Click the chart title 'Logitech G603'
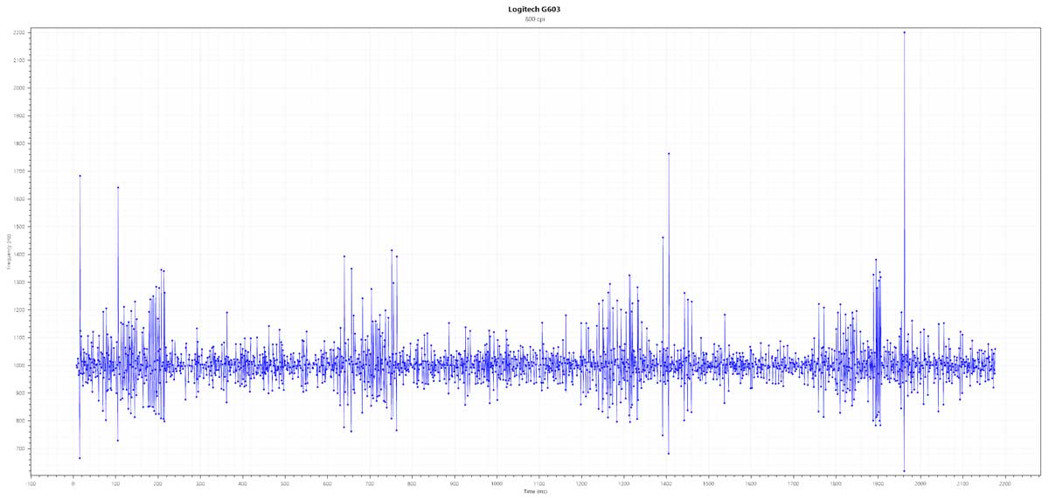The height and width of the screenshot is (500, 1049). pyautogui.click(x=534, y=9)
